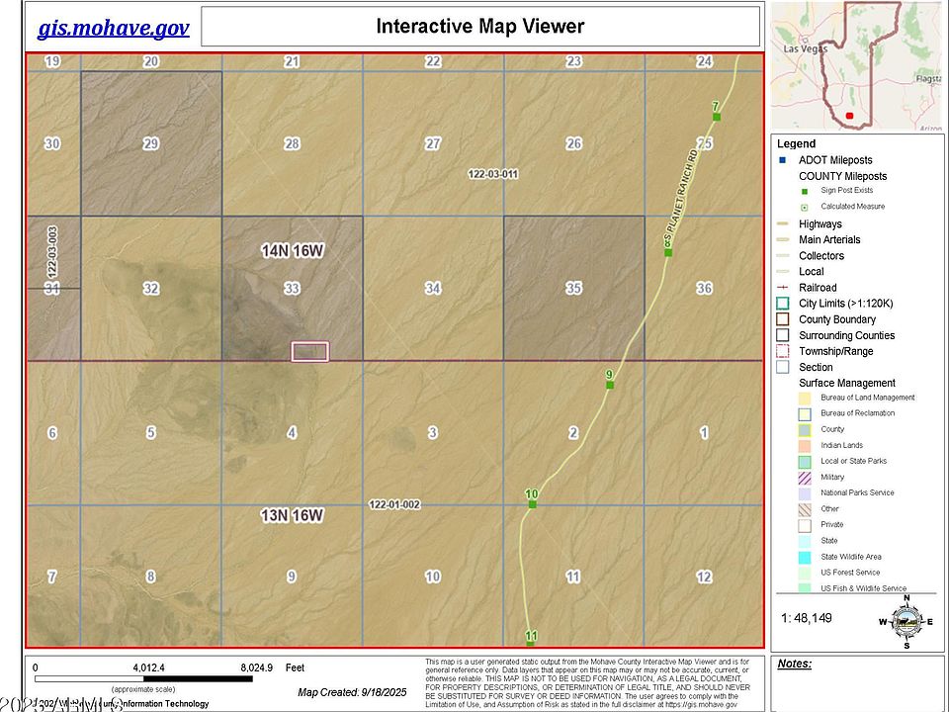Image resolution: width=949 pixels, height=712 pixels.
Task: Click the Interactive Map Viewer title box
Action: (x=480, y=26)
